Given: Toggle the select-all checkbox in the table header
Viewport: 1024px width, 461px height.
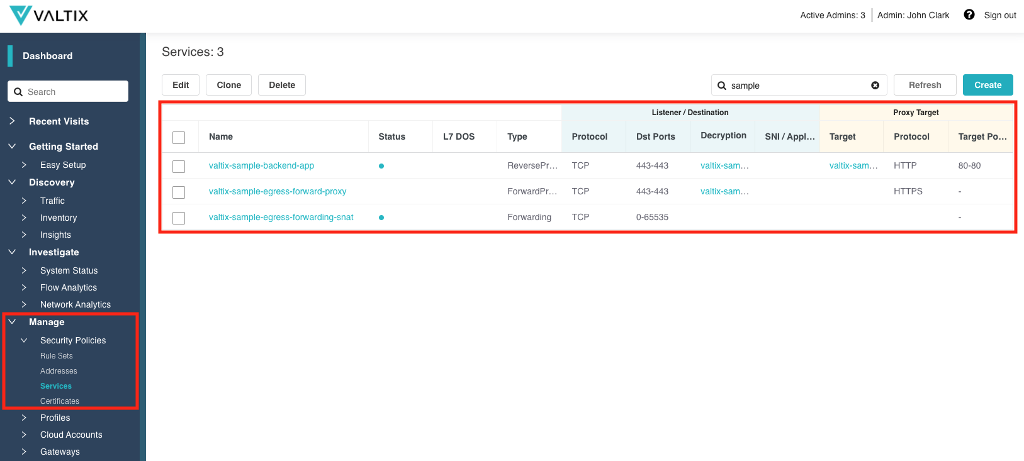Looking at the screenshot, I should 179,137.
